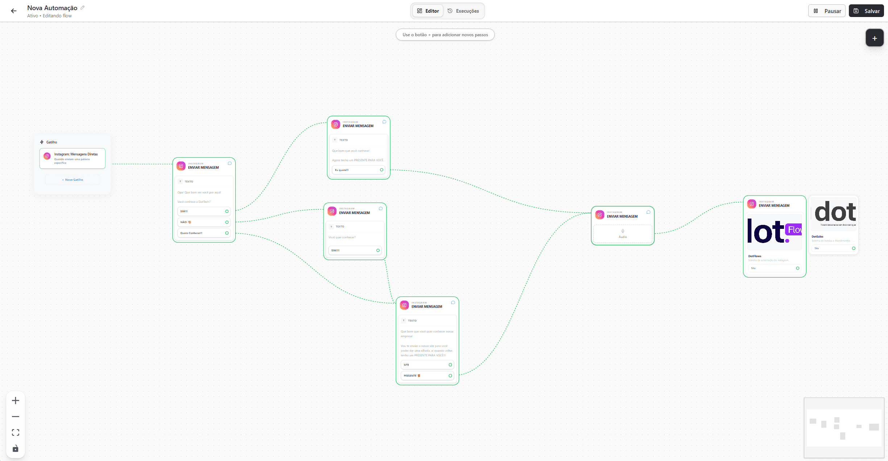Select the zoom in icon
This screenshot has width=888, height=461.
15,401
